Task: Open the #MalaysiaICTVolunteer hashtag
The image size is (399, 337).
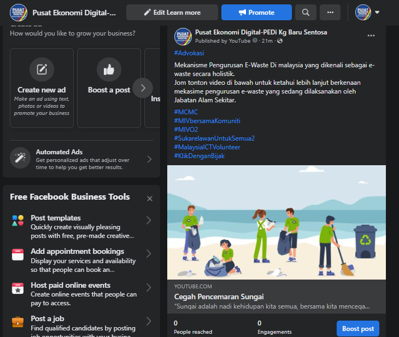Action: pyautogui.click(x=207, y=147)
